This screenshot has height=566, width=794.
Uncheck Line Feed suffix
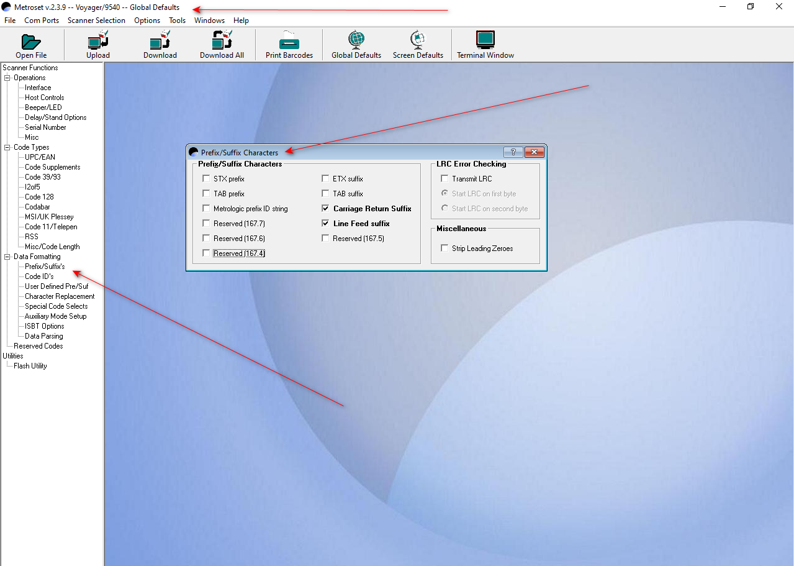coord(325,224)
